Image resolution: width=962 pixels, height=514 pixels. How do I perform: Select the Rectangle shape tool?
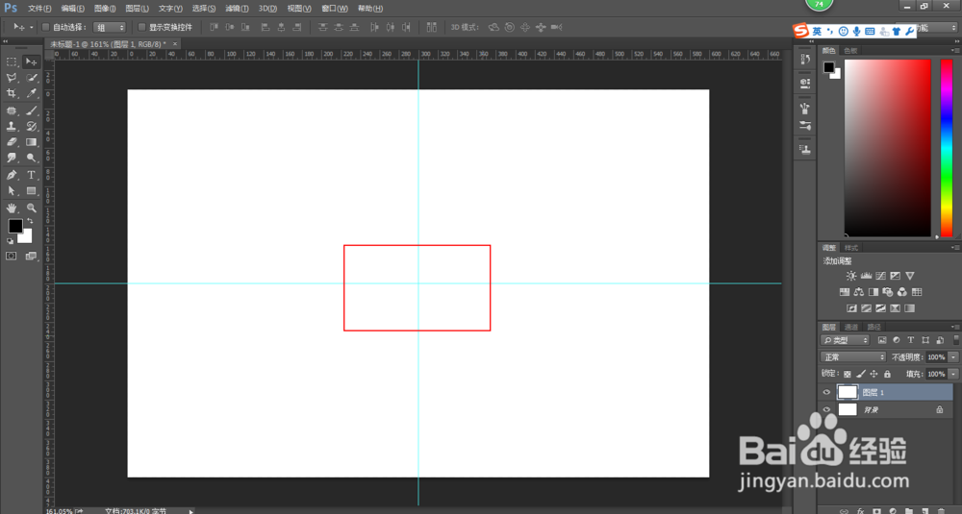(32, 191)
